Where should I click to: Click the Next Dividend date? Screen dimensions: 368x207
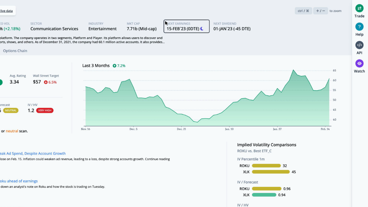pyautogui.click(x=232, y=29)
